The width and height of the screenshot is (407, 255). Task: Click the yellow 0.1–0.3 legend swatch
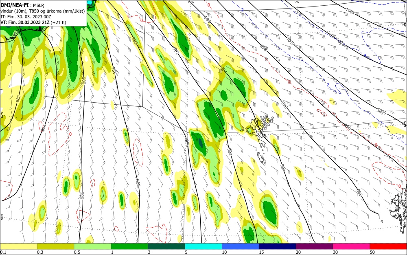pyautogui.click(x=19, y=246)
